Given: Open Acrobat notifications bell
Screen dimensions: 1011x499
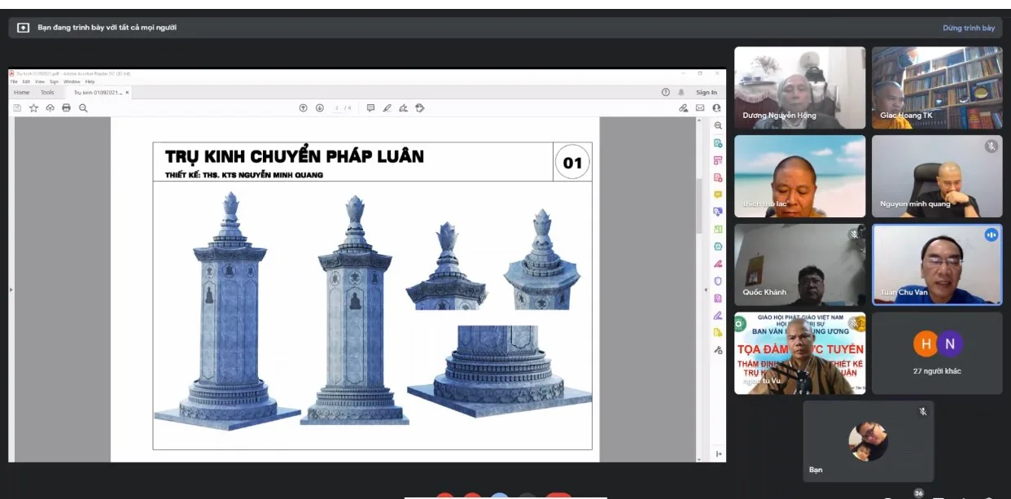Looking at the screenshot, I should point(681,93).
